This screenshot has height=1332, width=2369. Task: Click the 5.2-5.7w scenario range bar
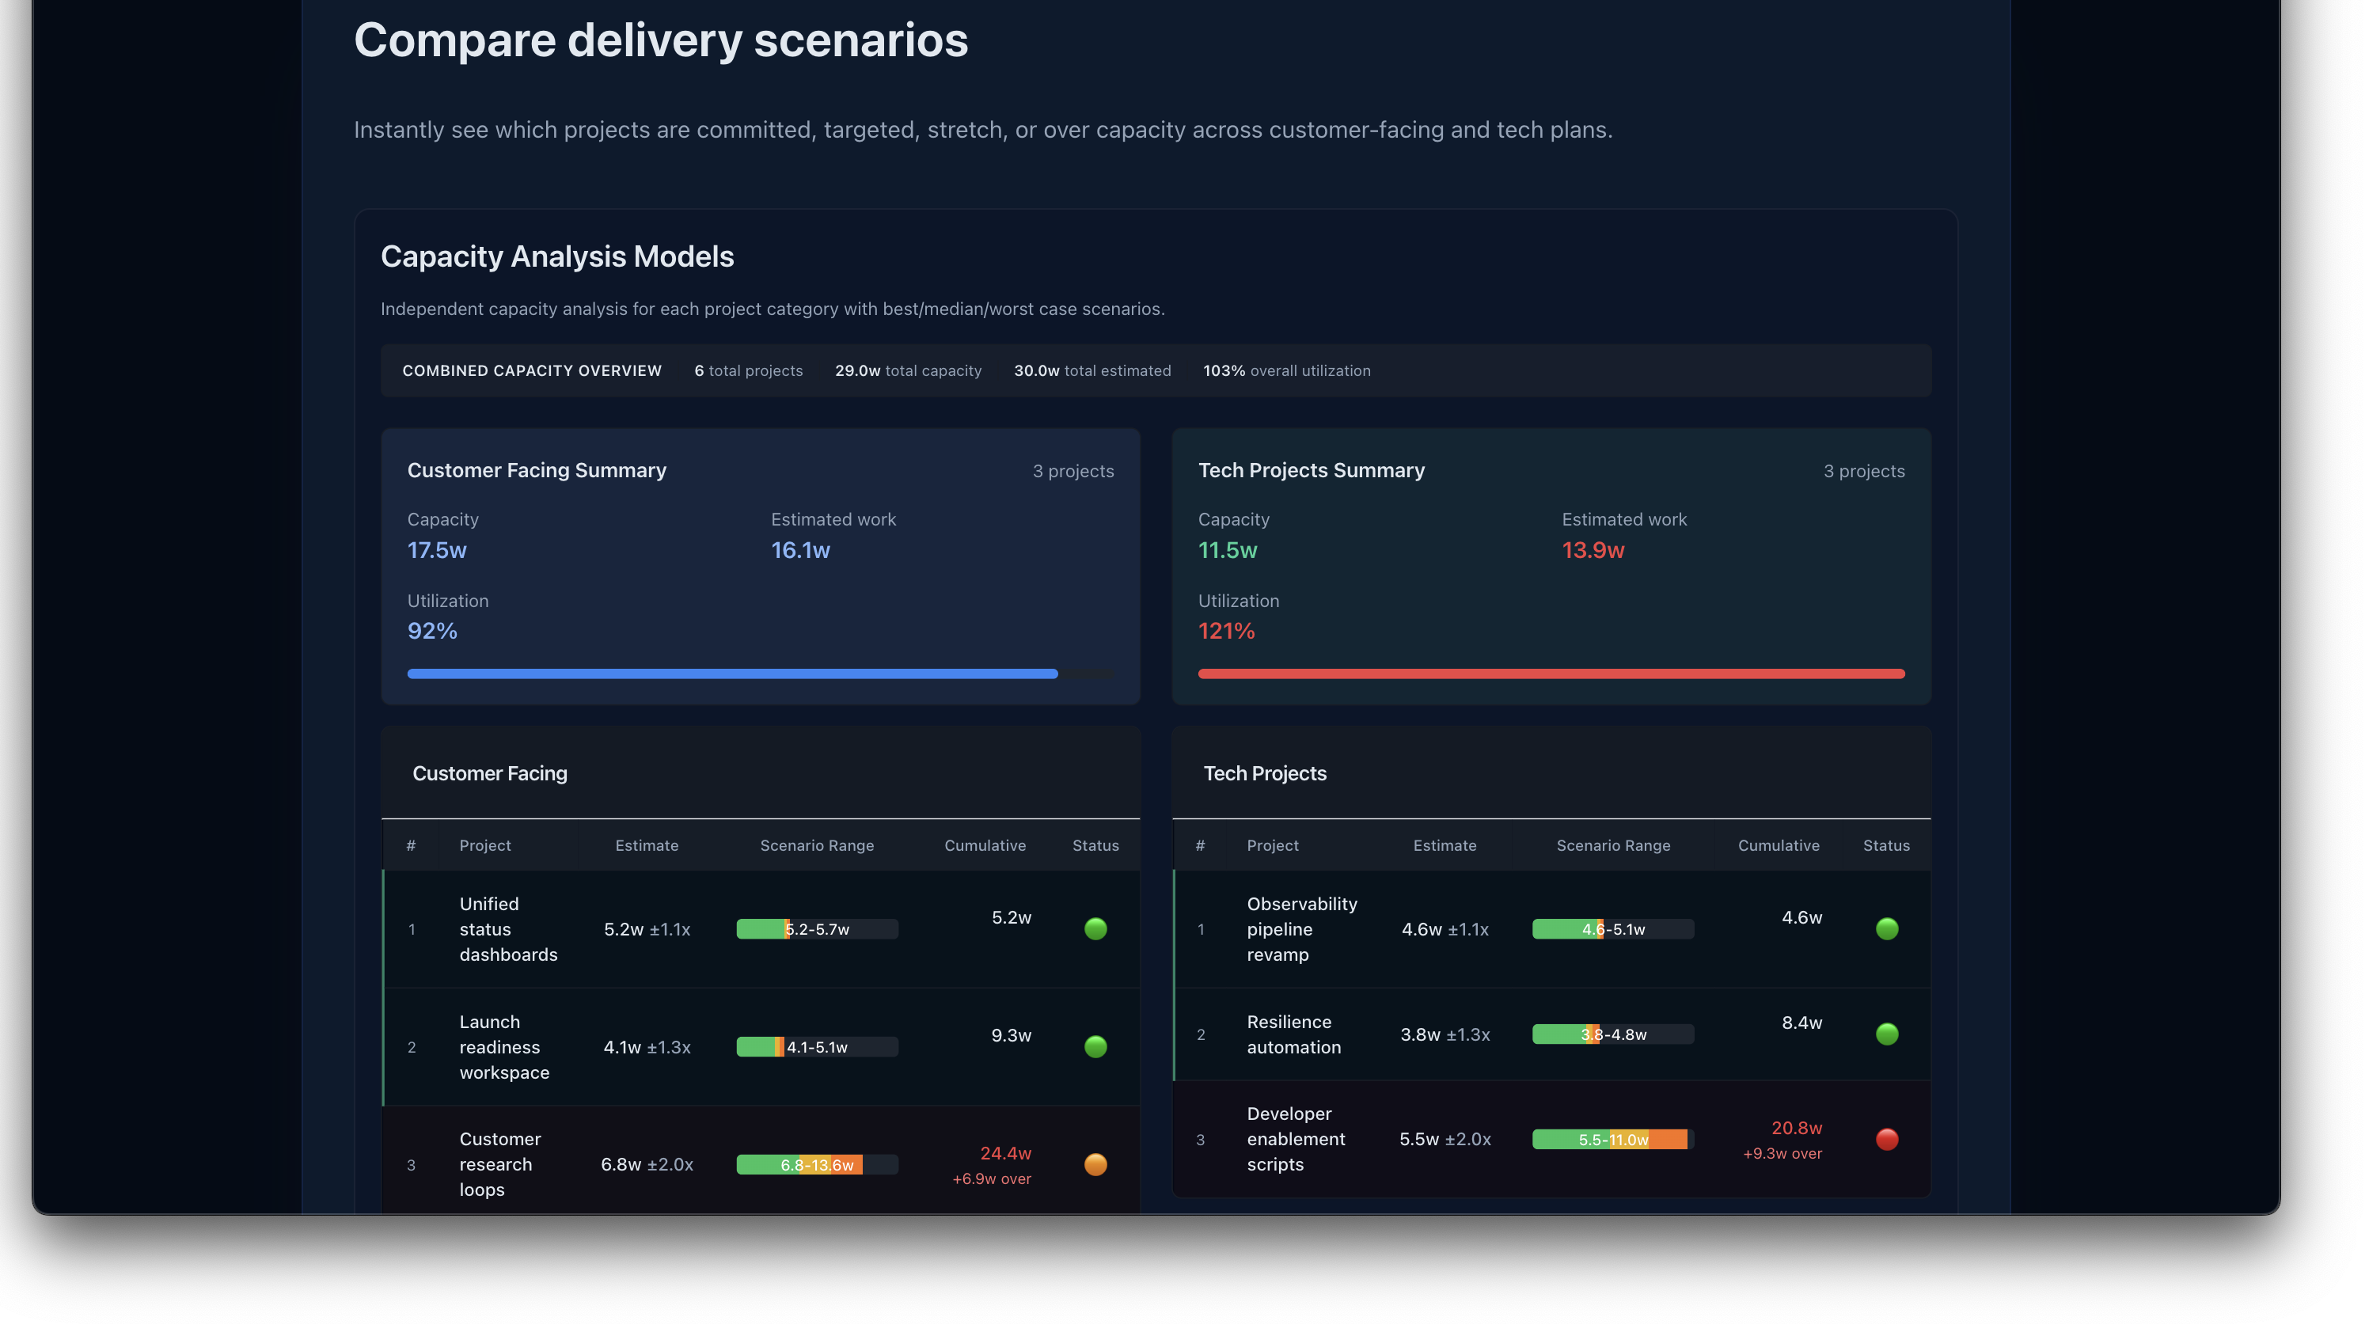coord(817,928)
